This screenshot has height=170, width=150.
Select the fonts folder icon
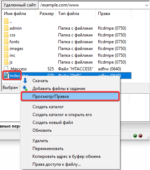click(6, 41)
